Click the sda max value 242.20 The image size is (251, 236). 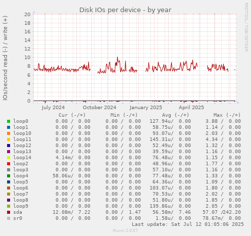point(232,212)
